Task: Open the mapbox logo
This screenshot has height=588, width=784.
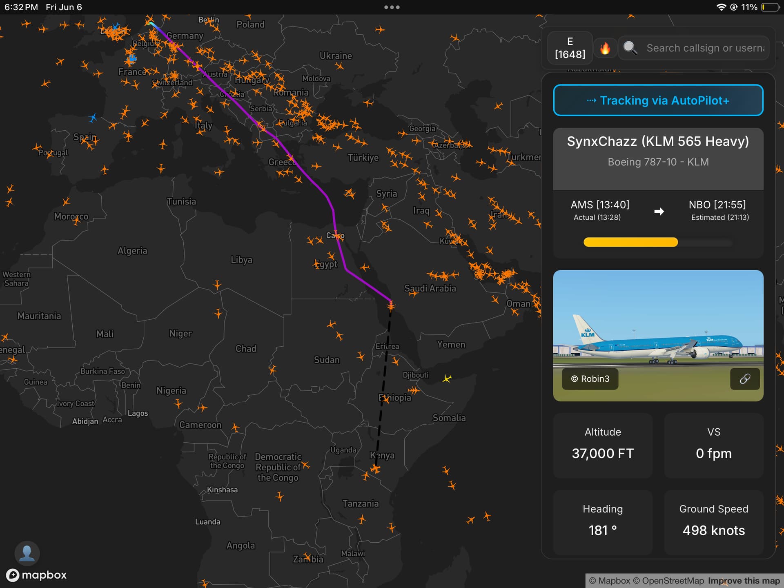Action: [x=36, y=575]
